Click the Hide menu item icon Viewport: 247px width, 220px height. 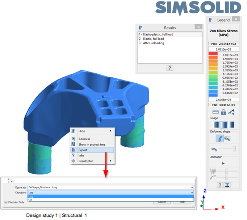[73, 131]
